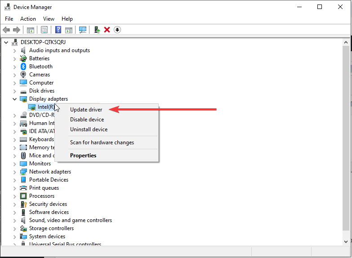Click the Keyboards category icon
Image resolution: width=352 pixels, height=258 pixels.
point(23,139)
